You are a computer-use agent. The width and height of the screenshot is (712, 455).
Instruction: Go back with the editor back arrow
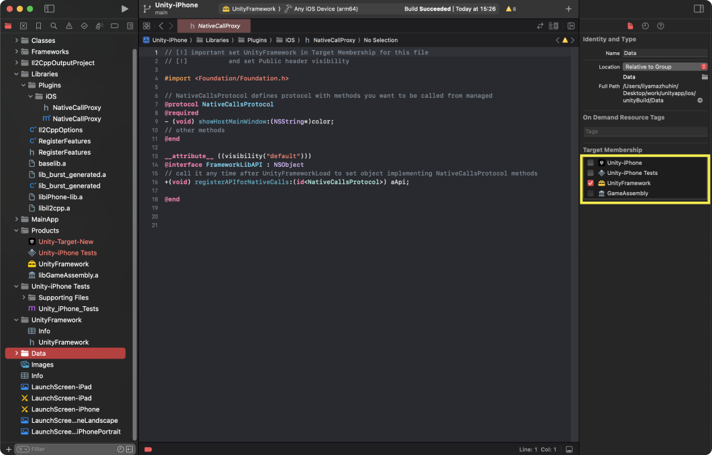[x=161, y=26]
